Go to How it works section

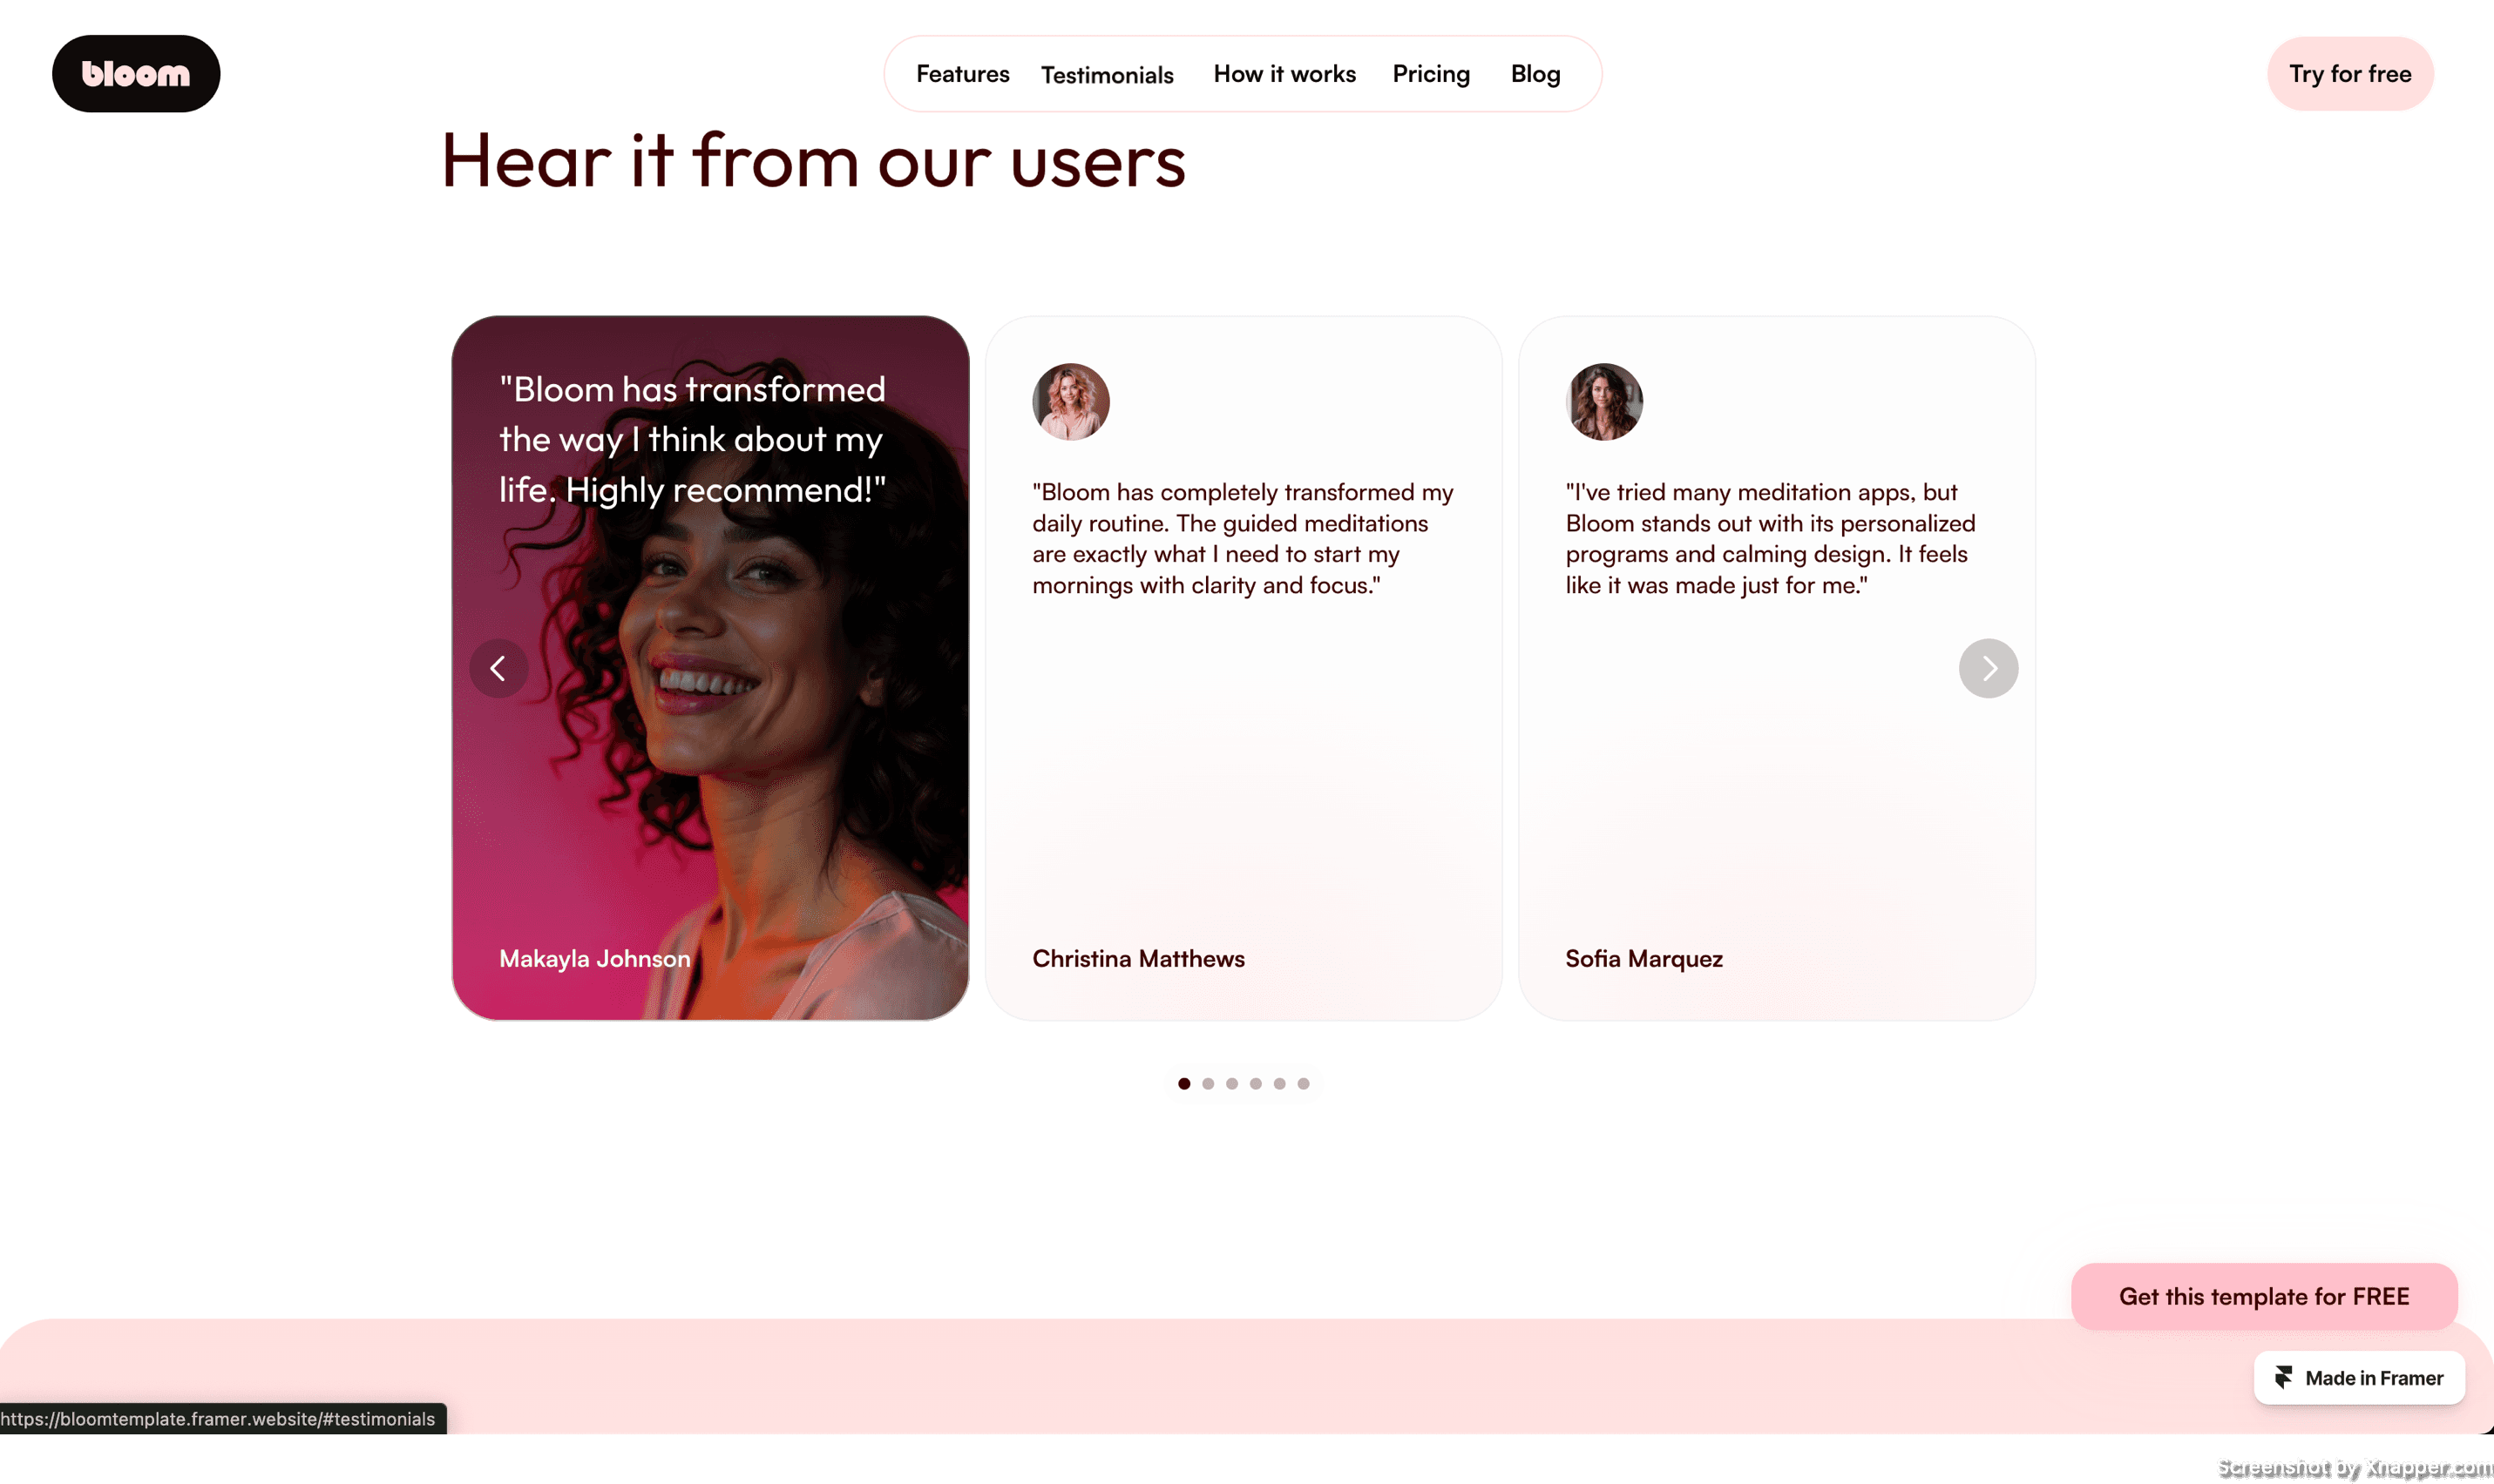(x=1284, y=74)
